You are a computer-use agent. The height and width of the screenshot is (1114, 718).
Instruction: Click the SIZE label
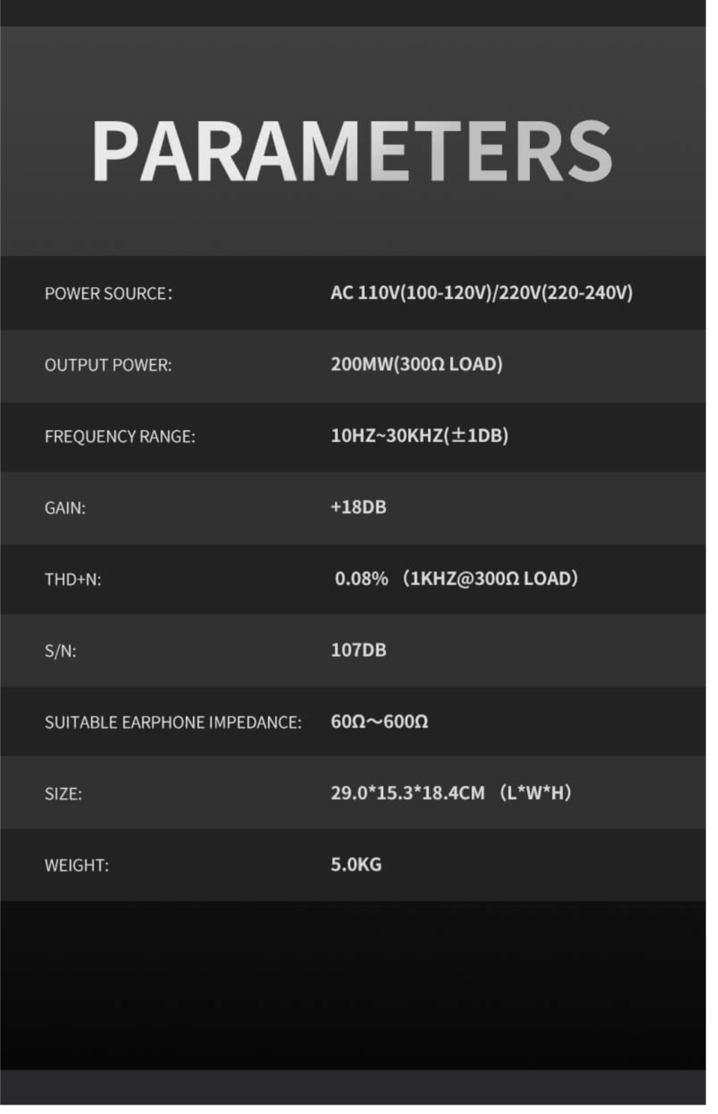coord(63,794)
